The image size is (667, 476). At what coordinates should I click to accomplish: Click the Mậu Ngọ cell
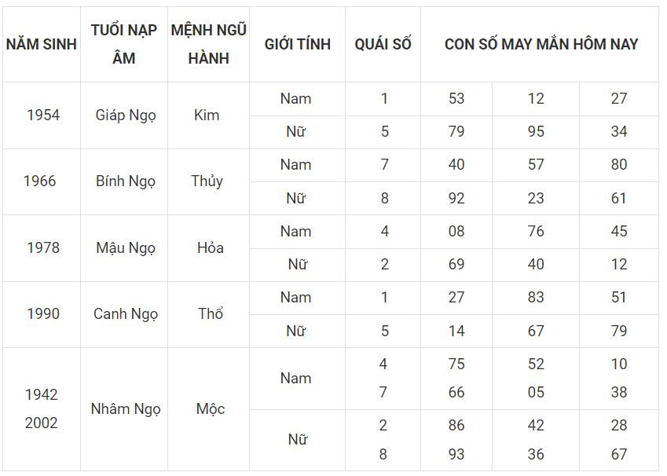pos(126,247)
